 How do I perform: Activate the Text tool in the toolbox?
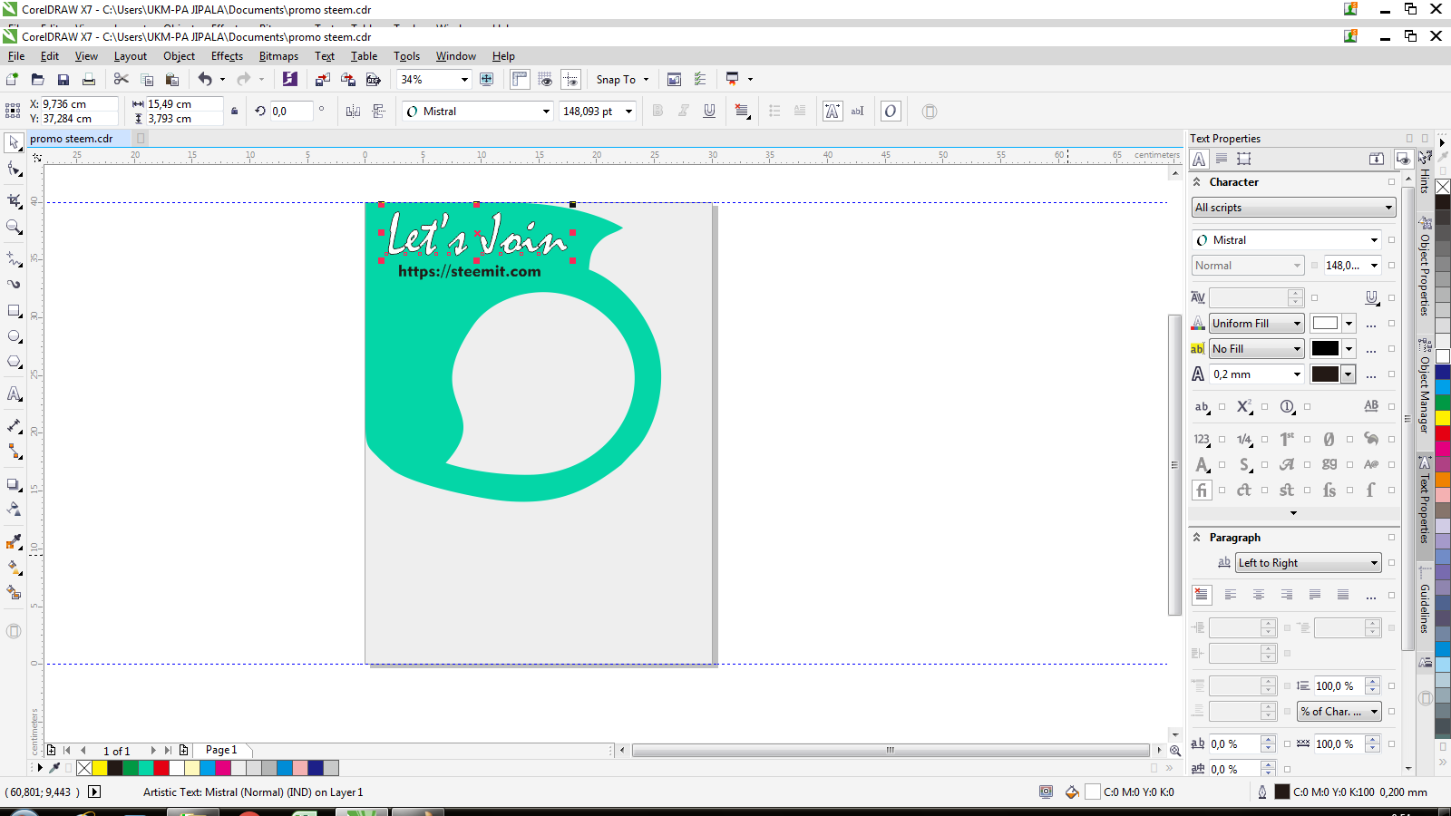click(14, 393)
